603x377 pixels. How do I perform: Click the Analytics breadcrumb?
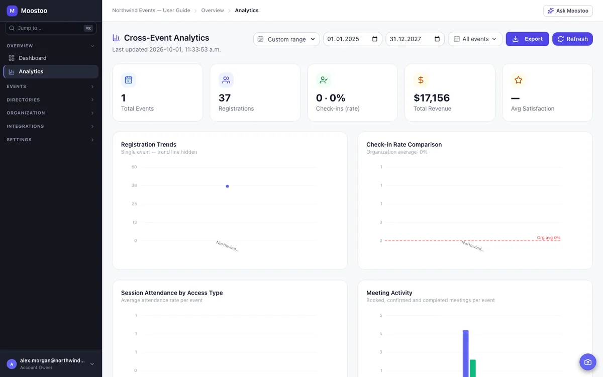point(247,11)
